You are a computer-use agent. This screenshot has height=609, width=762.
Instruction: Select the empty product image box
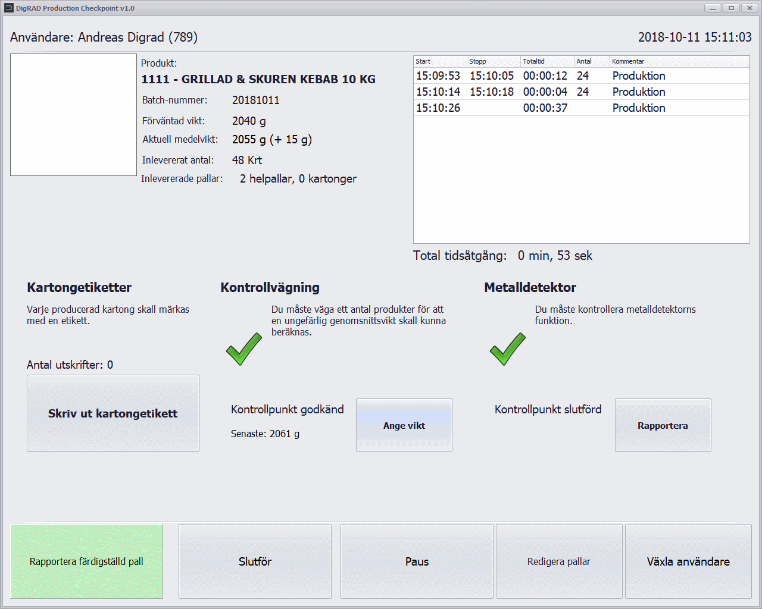pos(73,115)
